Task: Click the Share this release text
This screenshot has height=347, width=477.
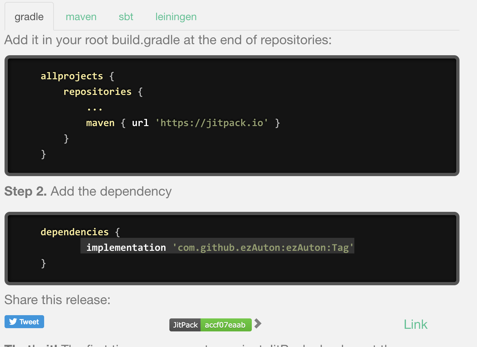Action: click(x=57, y=300)
